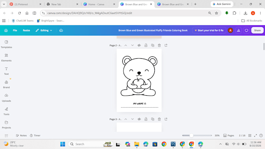265x149 pixels.
Task: Open ChatLLM Teams bookmark
Action: (23, 21)
